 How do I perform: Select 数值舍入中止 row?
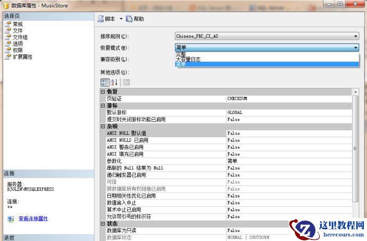[x=229, y=203]
